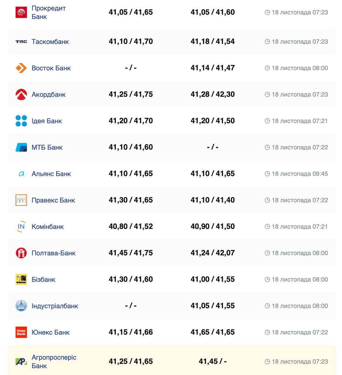
Task: Click the Юнекс Банк name link
Action: tap(50, 332)
